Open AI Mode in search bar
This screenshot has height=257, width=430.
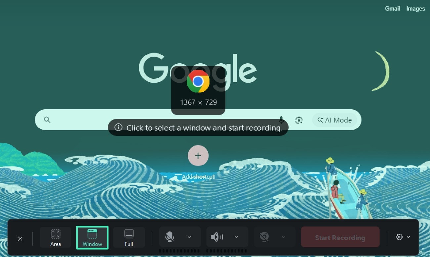point(334,120)
